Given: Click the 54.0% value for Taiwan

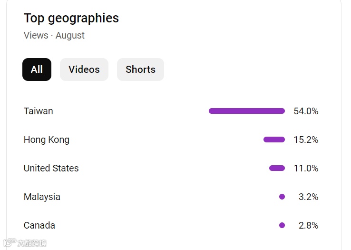Looking at the screenshot, I should [x=306, y=111].
